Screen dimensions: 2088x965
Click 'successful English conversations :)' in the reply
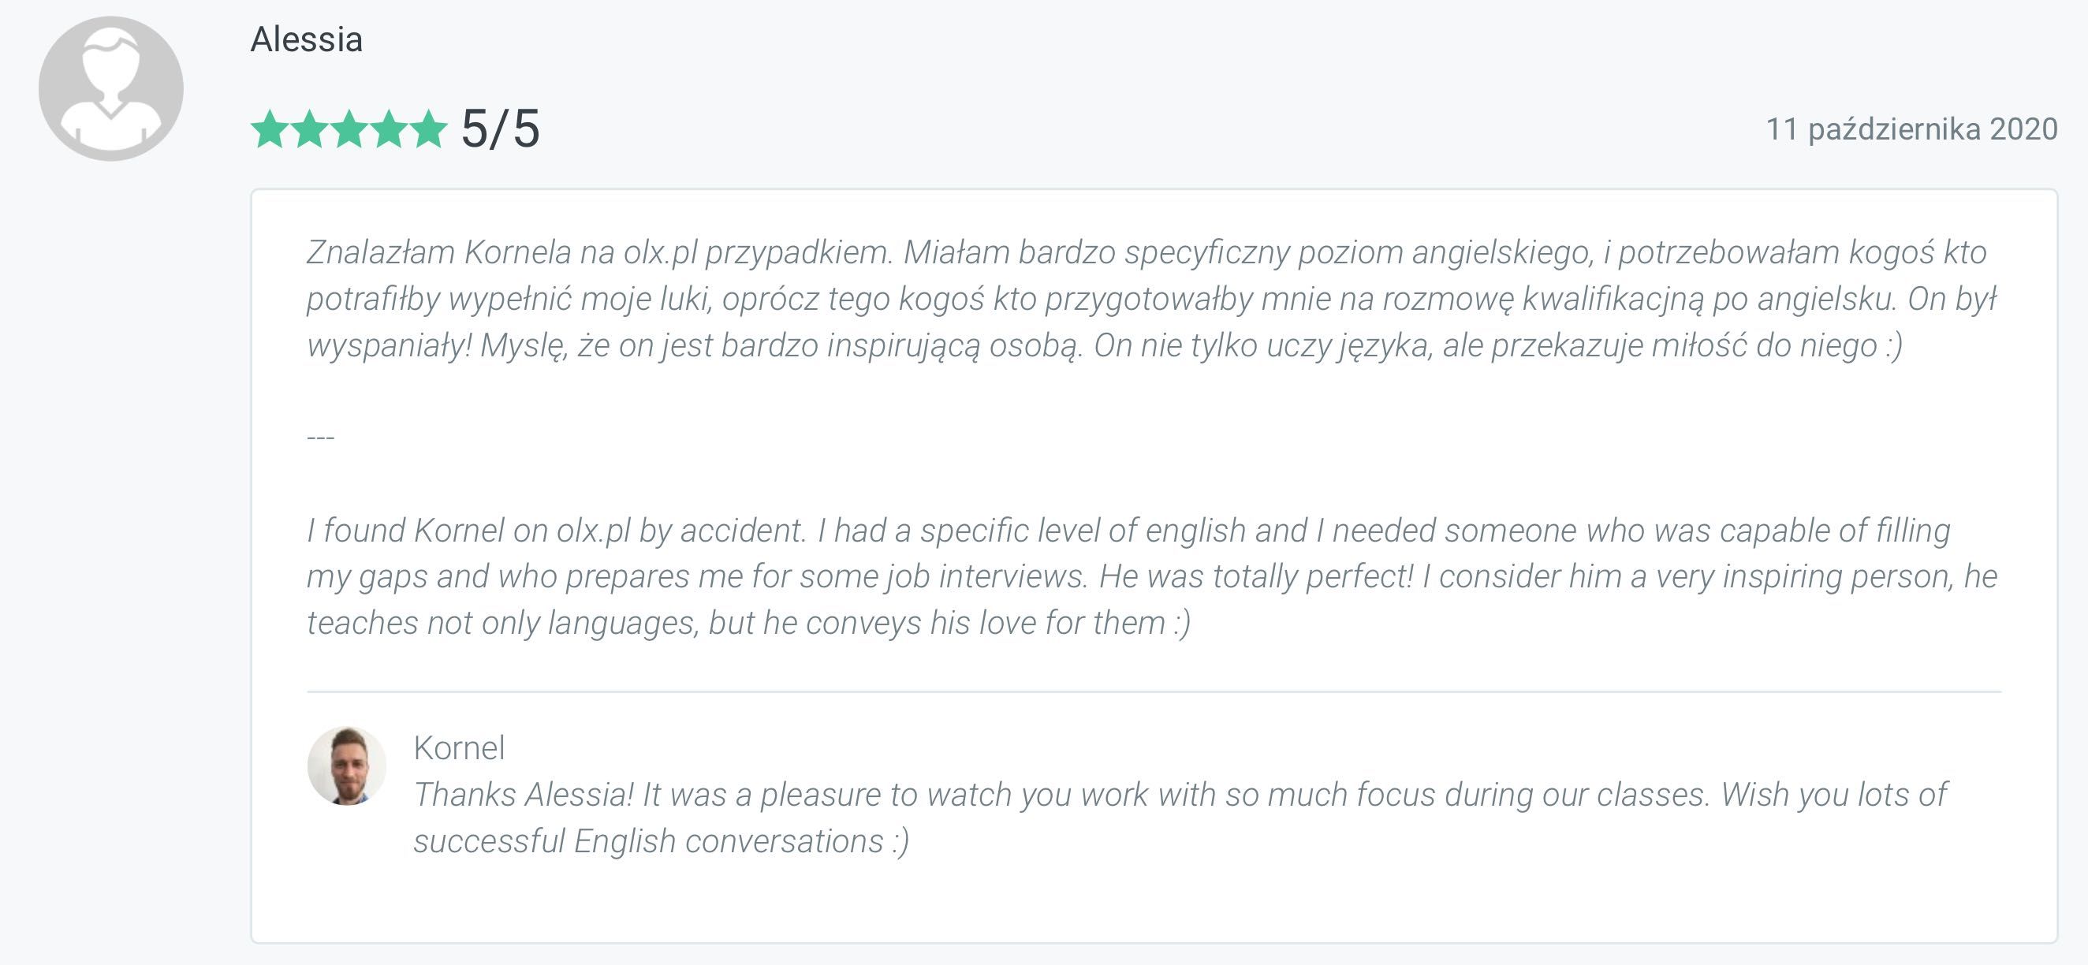click(662, 841)
